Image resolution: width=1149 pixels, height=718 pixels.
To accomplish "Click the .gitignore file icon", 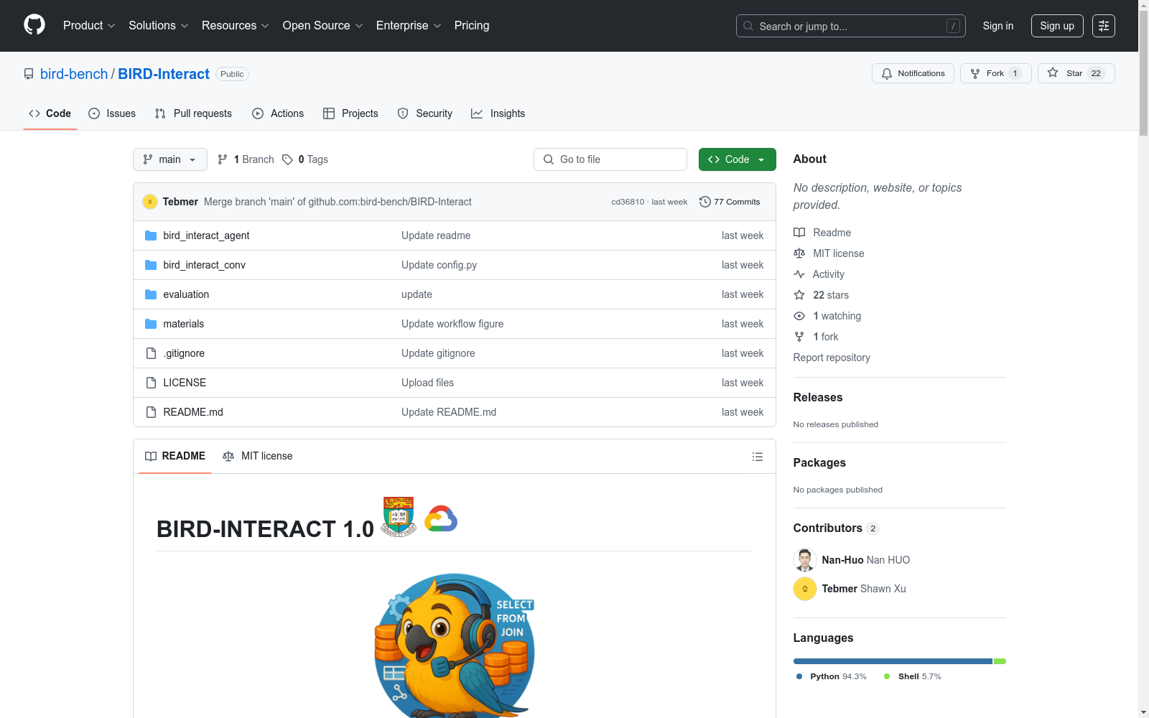I will [151, 353].
